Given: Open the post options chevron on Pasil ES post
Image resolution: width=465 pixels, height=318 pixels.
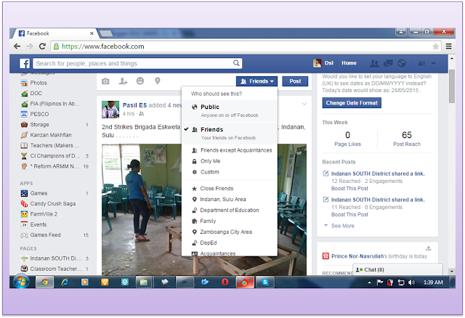Looking at the screenshot, I should (304, 104).
